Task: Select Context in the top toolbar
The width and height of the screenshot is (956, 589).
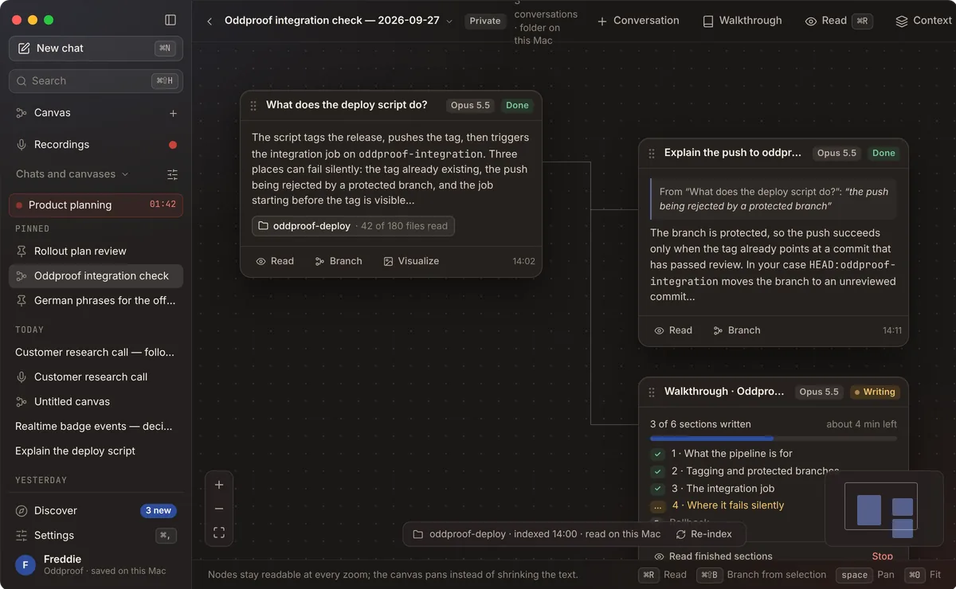Action: tap(923, 21)
